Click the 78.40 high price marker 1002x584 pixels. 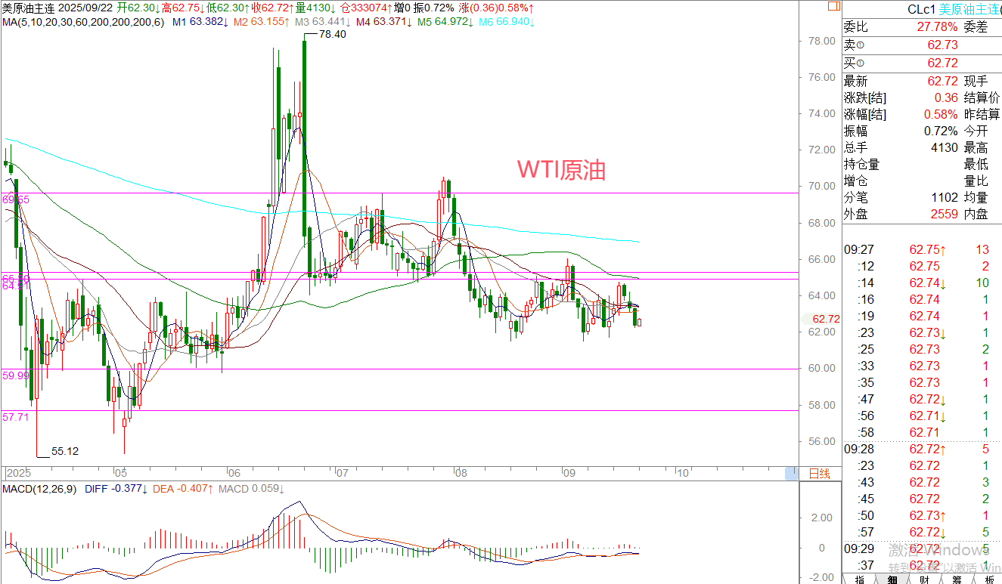click(x=333, y=35)
